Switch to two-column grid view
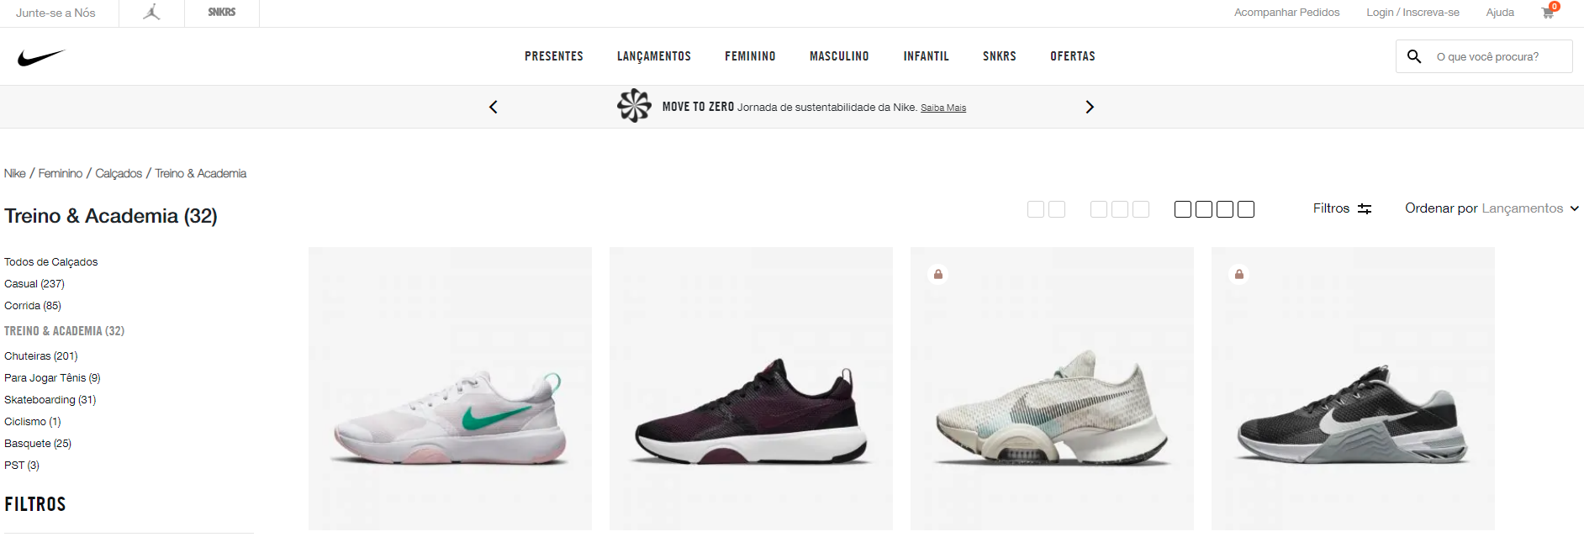1584x537 pixels. [1046, 209]
